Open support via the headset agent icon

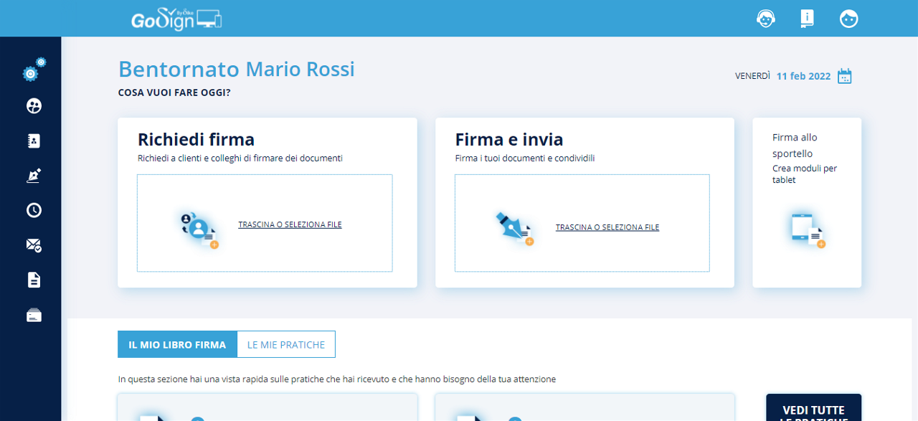tap(766, 19)
